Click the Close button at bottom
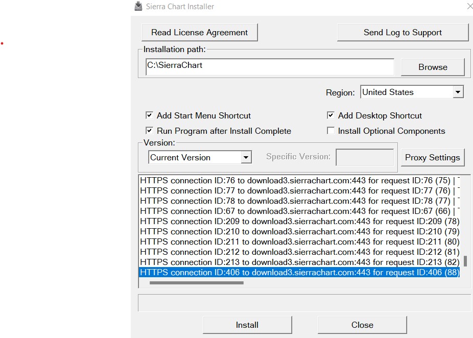The width and height of the screenshot is (473, 338). click(x=362, y=325)
